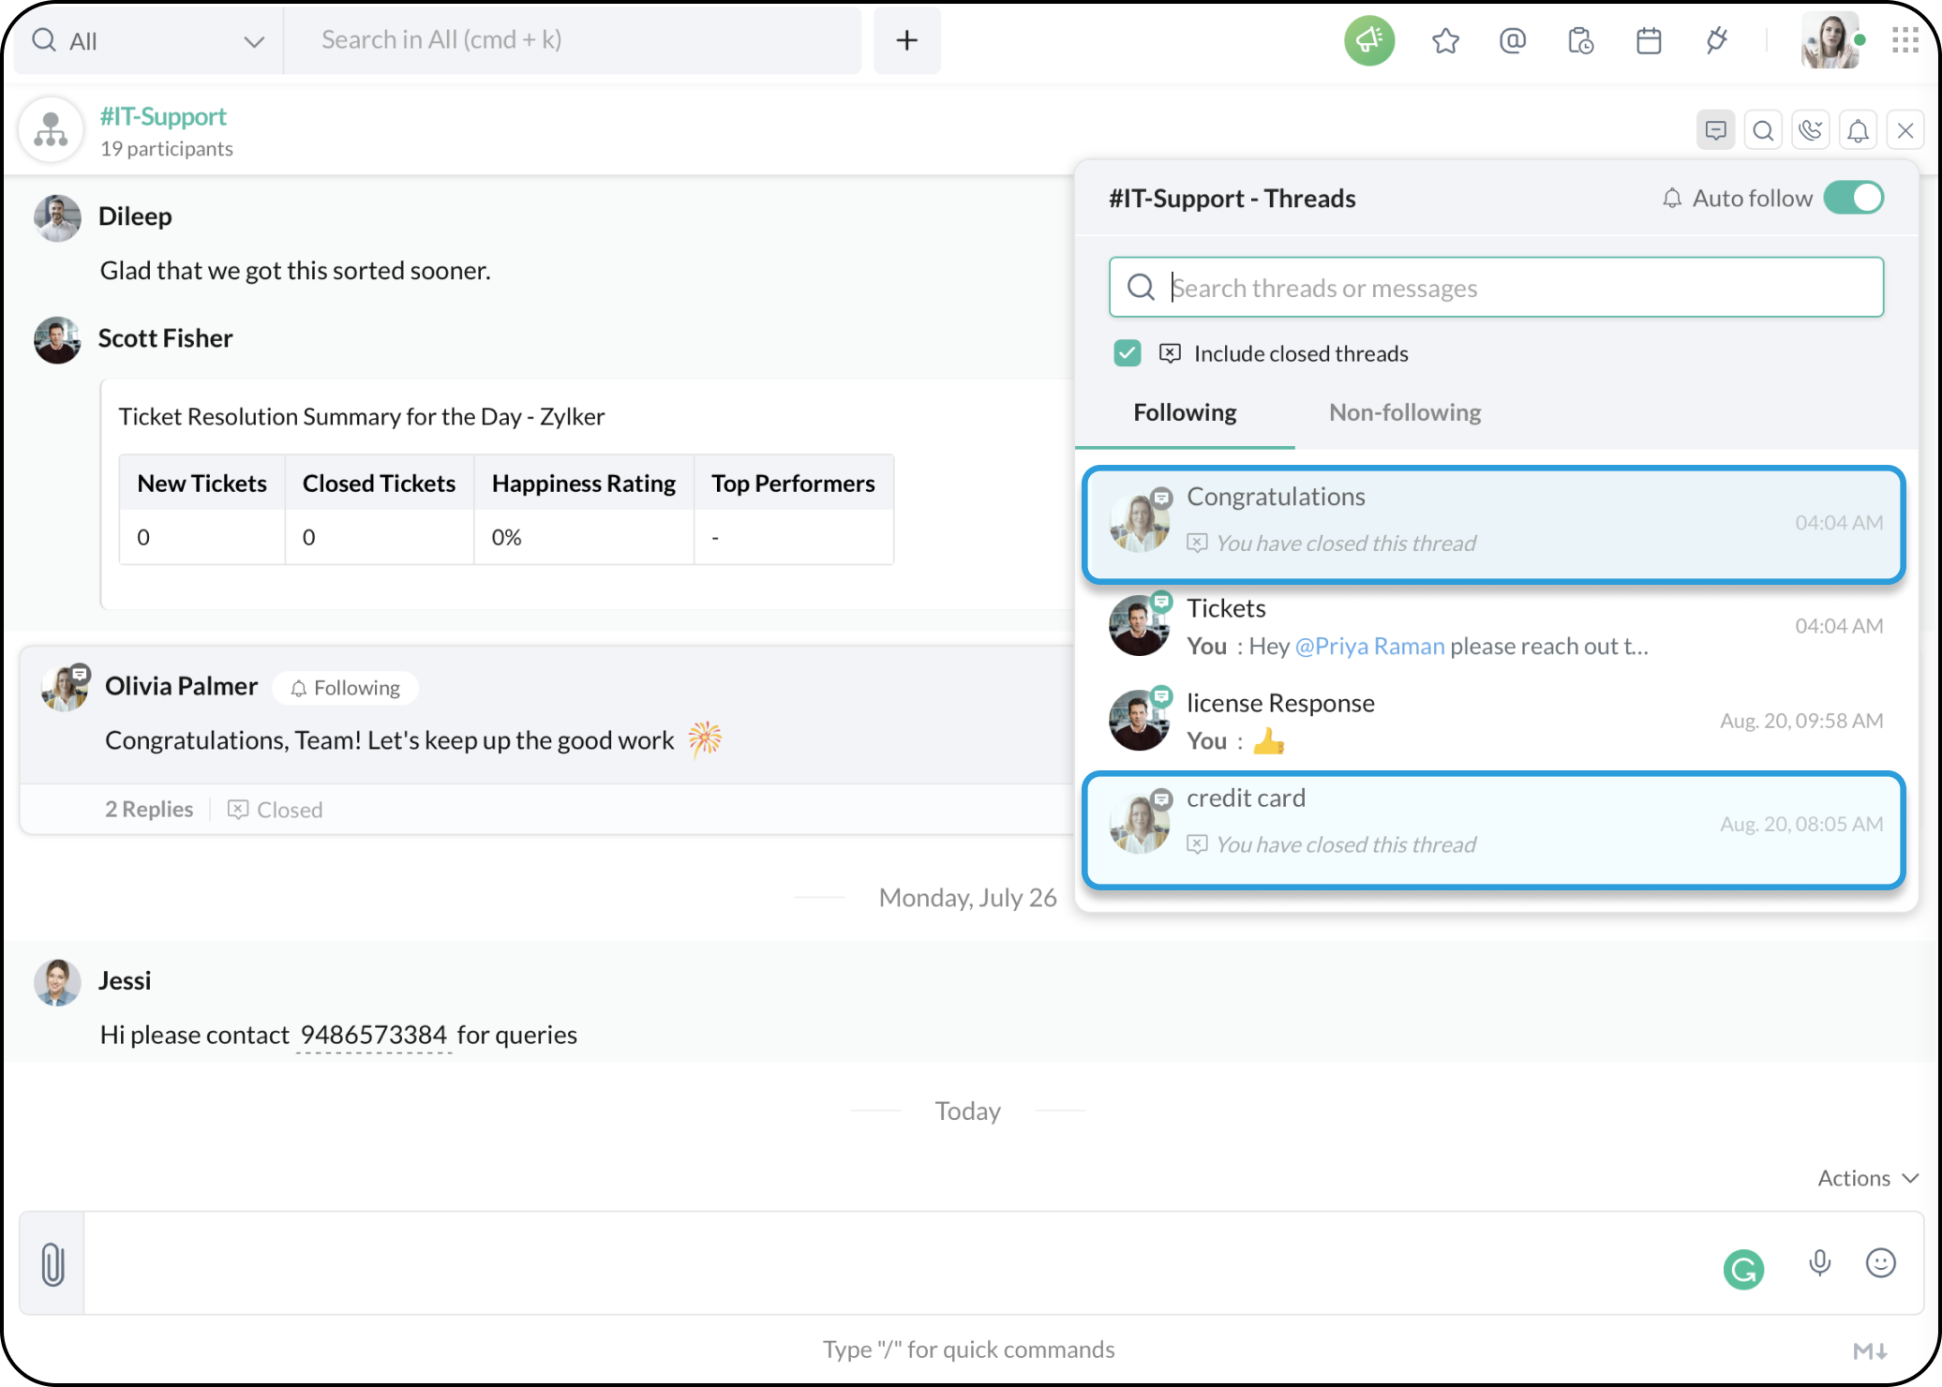Toggle the Following button on Olivia's message
The image size is (1942, 1387).
[x=346, y=688]
